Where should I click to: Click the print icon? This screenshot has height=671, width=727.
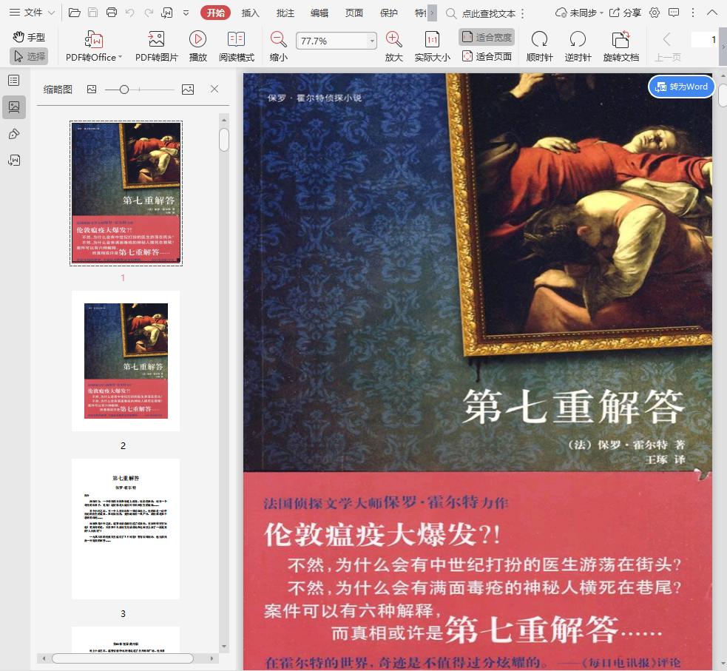(111, 13)
